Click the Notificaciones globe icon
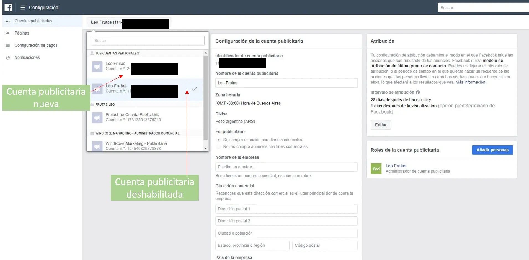 (x=8, y=57)
